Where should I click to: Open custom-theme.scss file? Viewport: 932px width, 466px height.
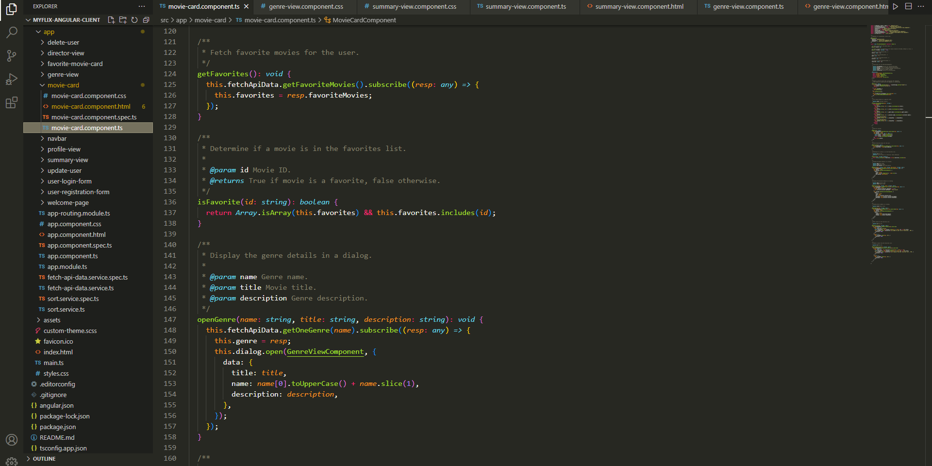point(88,331)
